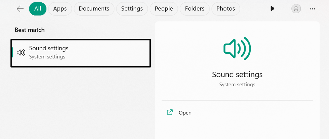Click the external-link Open icon
The image size is (329, 139).
coord(170,112)
